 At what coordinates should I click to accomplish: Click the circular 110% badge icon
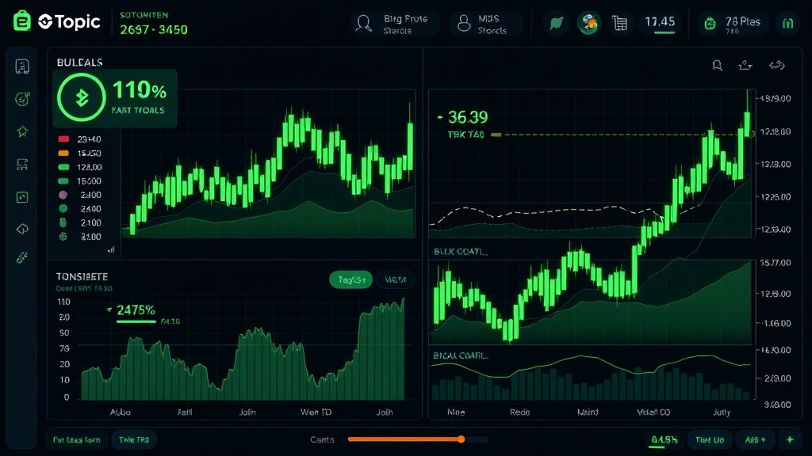(x=82, y=97)
